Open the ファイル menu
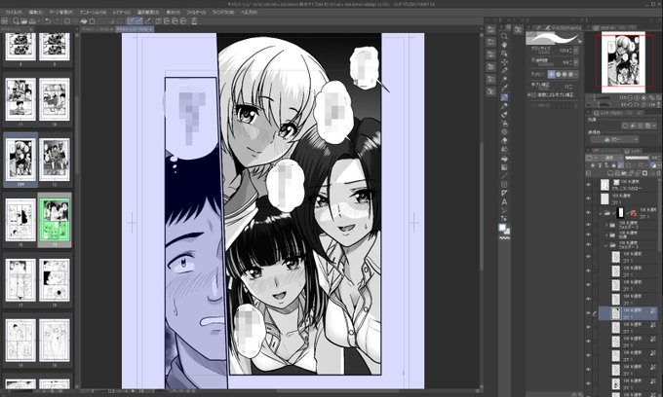 click(13, 13)
